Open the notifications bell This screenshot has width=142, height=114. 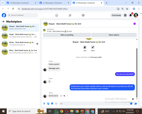131,15
